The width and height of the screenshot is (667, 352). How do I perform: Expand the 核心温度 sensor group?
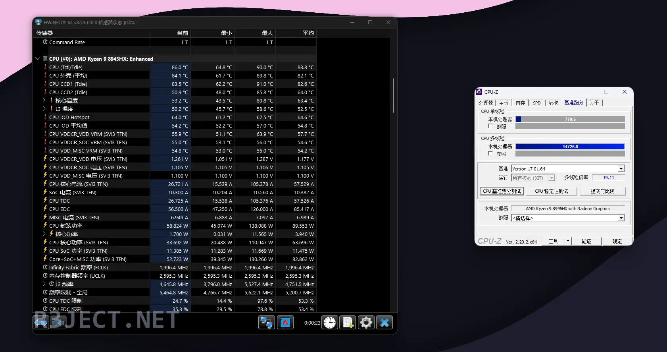(44, 101)
